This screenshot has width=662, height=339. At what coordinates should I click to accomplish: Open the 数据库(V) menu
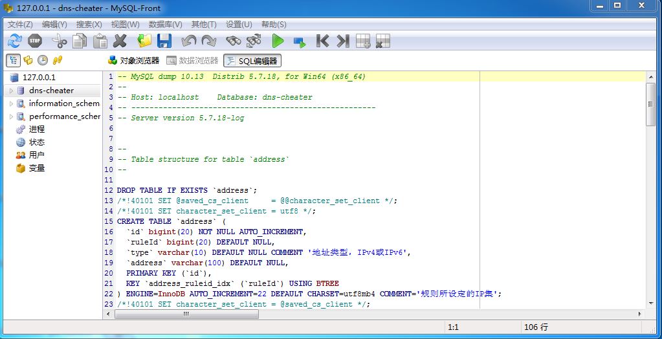[x=166, y=25]
